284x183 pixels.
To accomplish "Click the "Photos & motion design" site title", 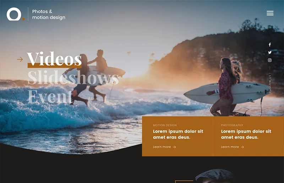I will pyautogui.click(x=49, y=15).
